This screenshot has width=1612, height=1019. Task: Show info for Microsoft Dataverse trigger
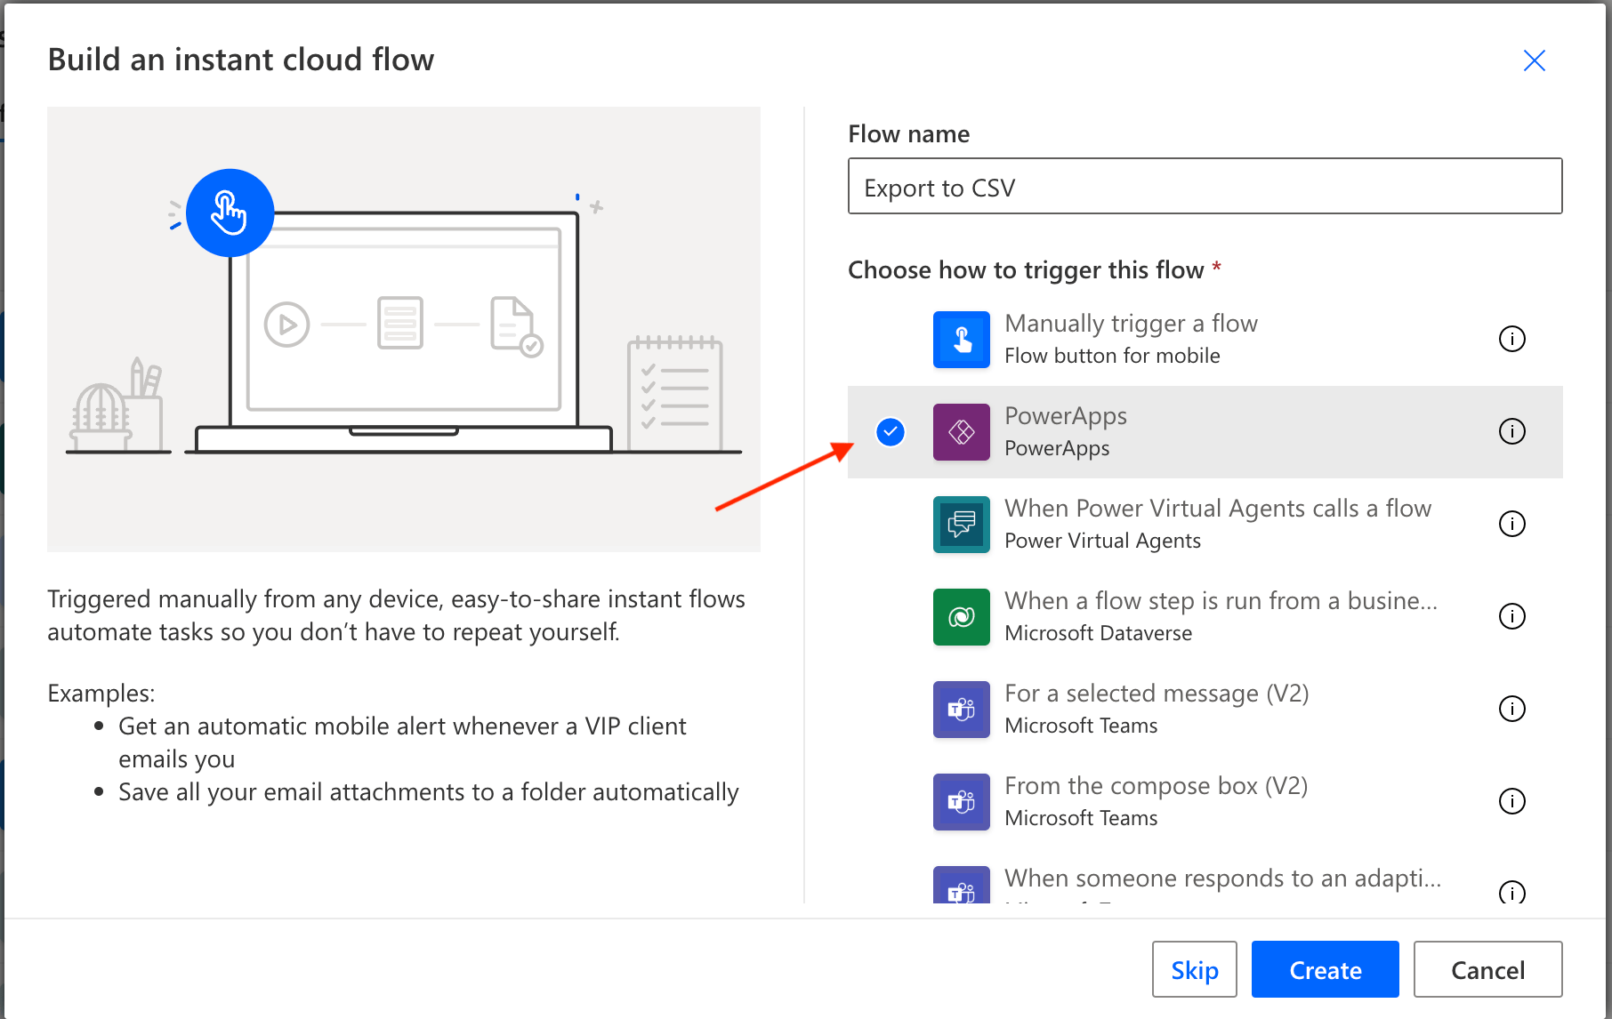click(x=1511, y=616)
